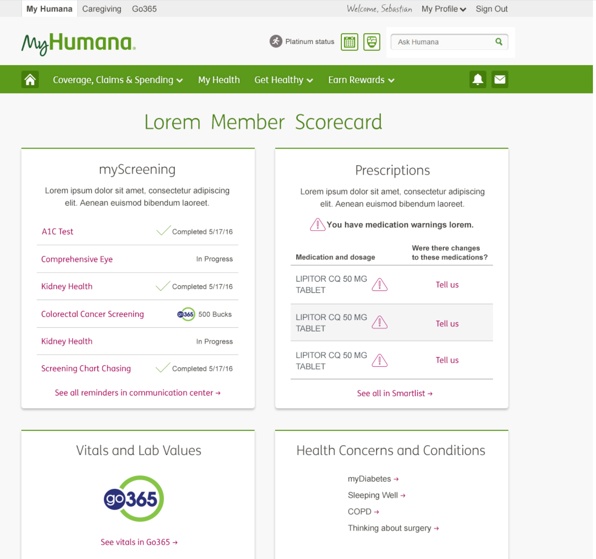Click the go365 badge beside 500 Bucks
Viewport: 596px width, 559px height.
[x=186, y=314]
